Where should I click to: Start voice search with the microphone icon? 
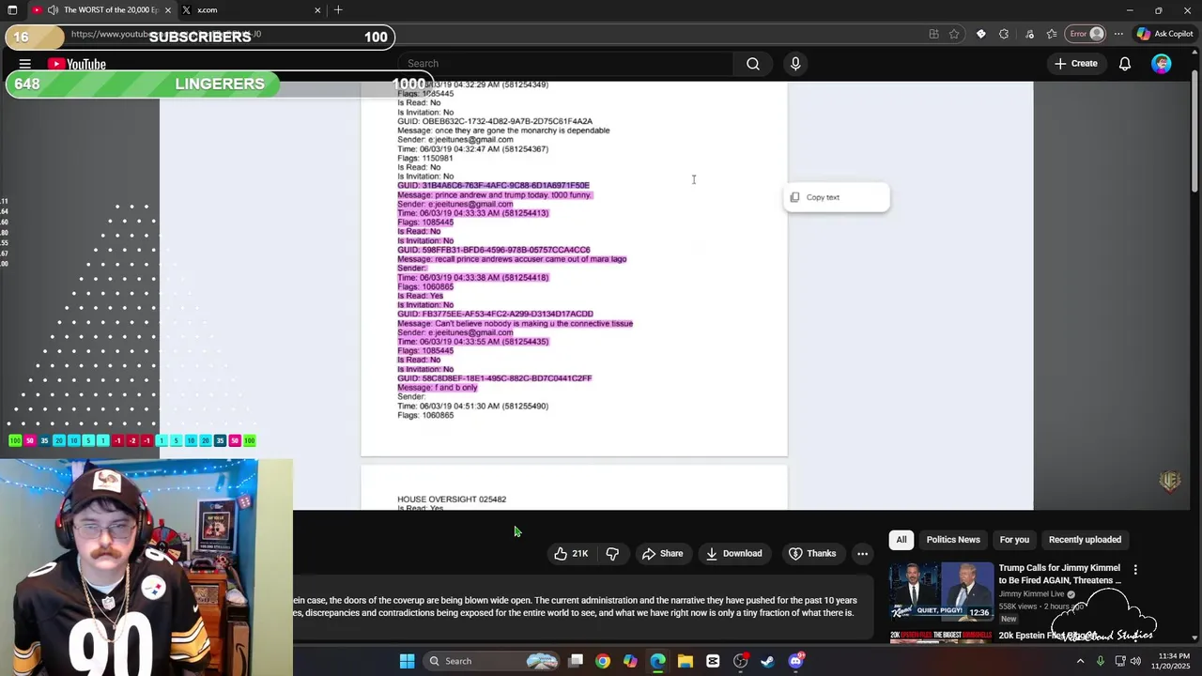coord(795,64)
